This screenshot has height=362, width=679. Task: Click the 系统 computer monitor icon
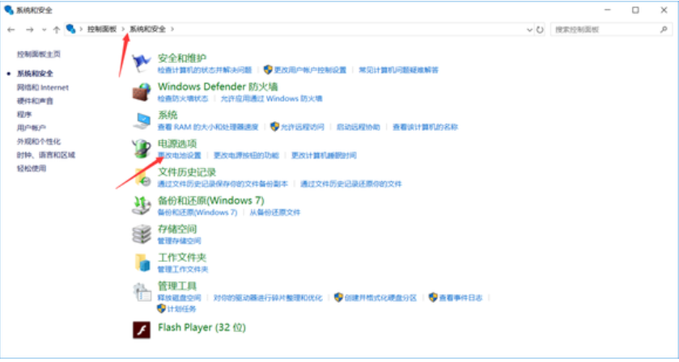point(142,120)
